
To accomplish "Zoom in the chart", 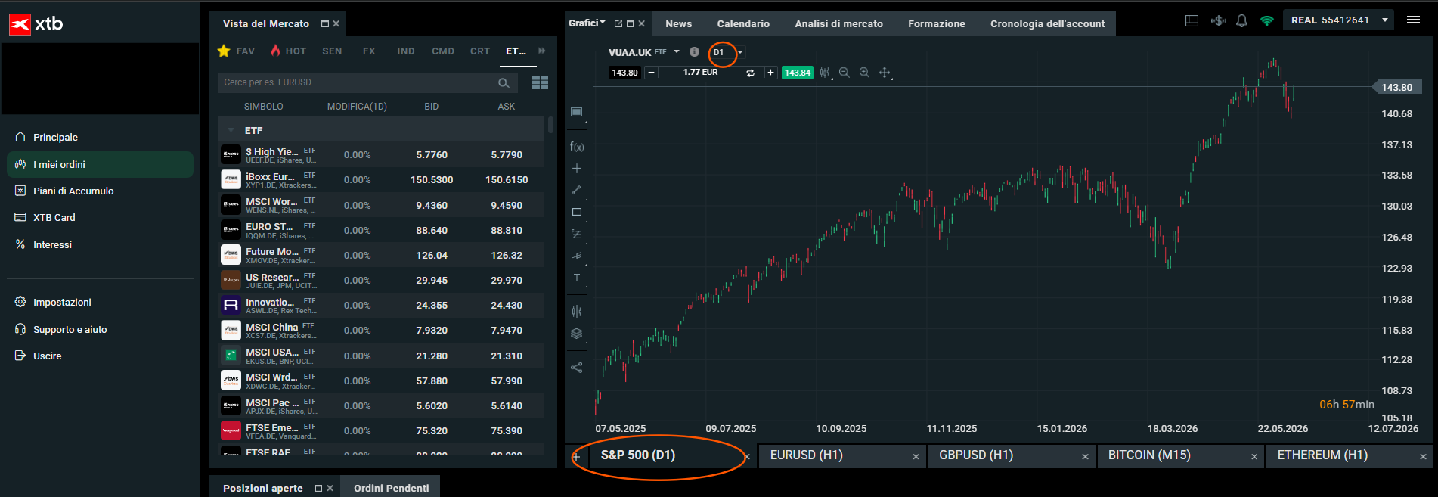I will (864, 73).
